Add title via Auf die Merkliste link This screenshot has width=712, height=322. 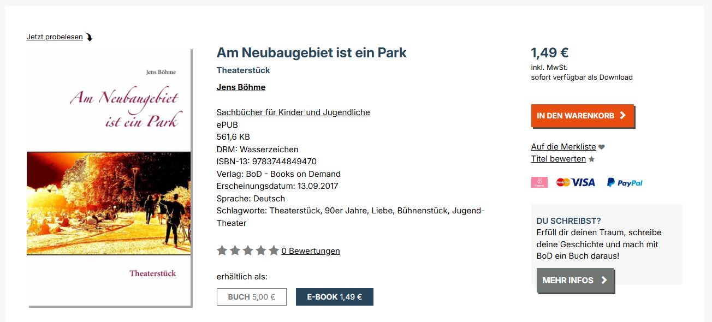click(x=563, y=147)
